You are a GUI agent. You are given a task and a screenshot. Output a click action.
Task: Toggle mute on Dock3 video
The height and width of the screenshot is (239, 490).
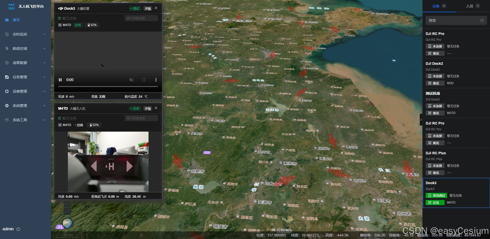pos(131,80)
